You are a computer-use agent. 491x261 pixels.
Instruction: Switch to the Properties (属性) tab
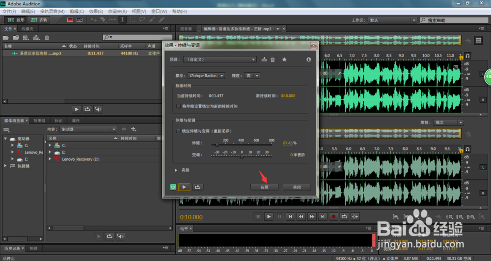[76, 120]
